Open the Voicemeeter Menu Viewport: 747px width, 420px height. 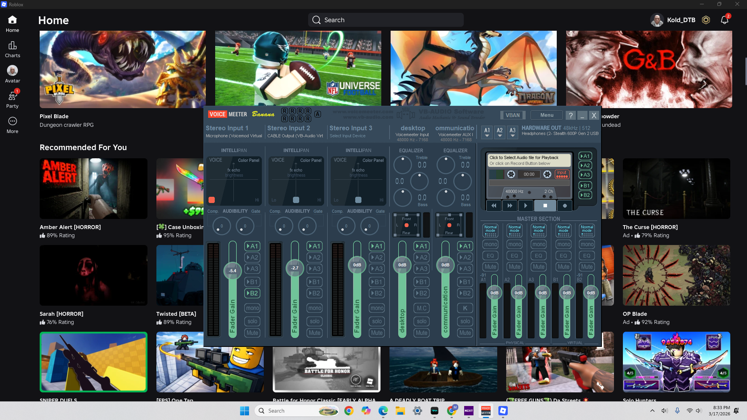[x=547, y=115]
